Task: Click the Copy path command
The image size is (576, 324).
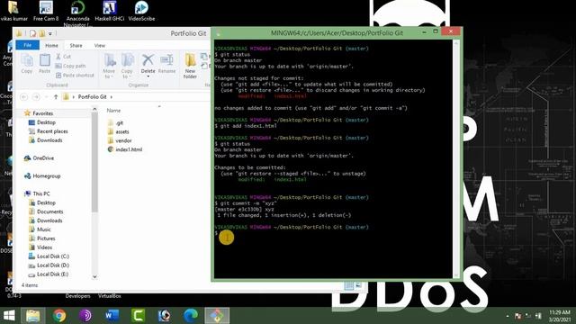Action: 70,66
